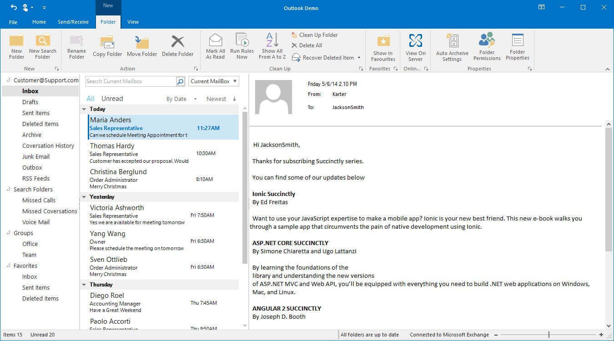Click the ribbon display options icon
Screen dimensions: 614x341
pyautogui.click(x=541, y=7)
